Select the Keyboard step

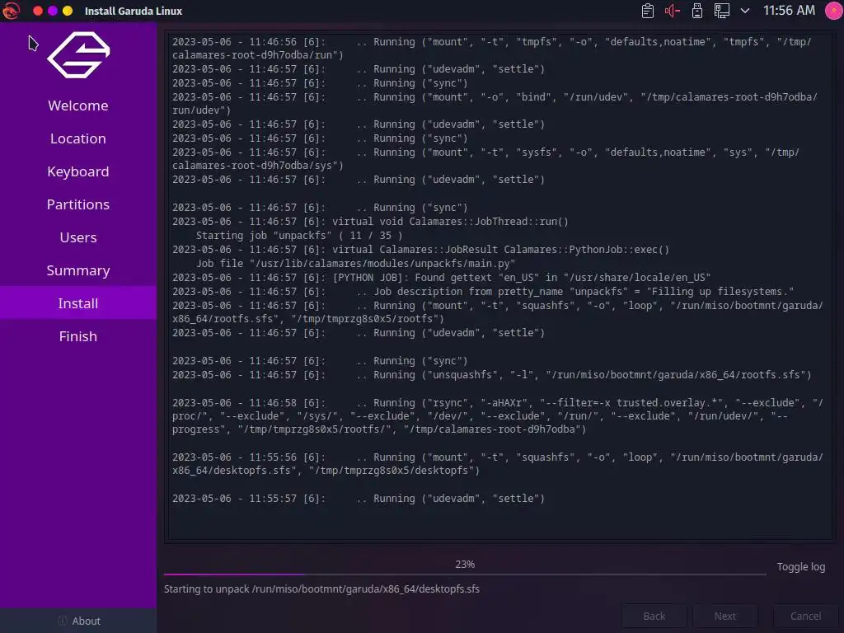[78, 171]
